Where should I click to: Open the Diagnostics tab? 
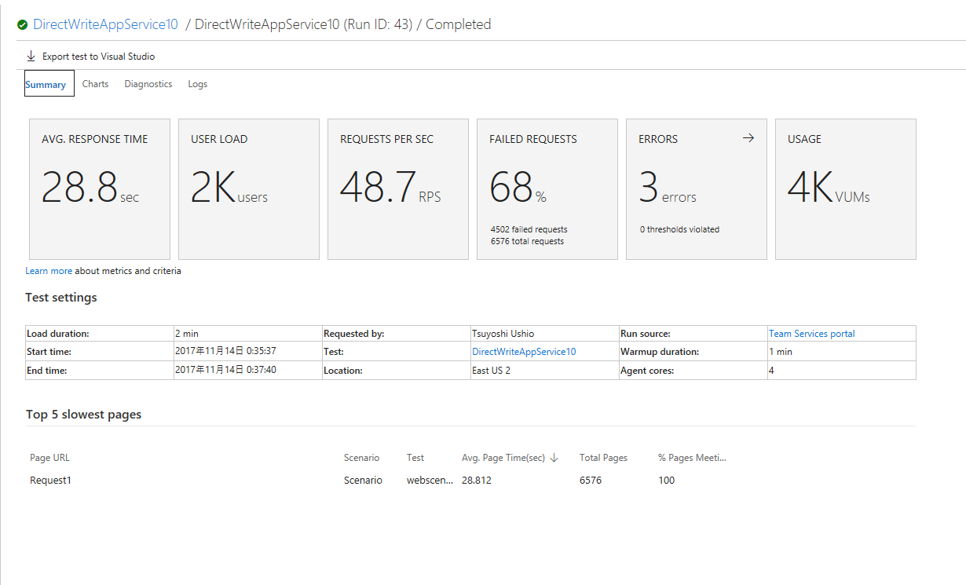pyautogui.click(x=148, y=83)
